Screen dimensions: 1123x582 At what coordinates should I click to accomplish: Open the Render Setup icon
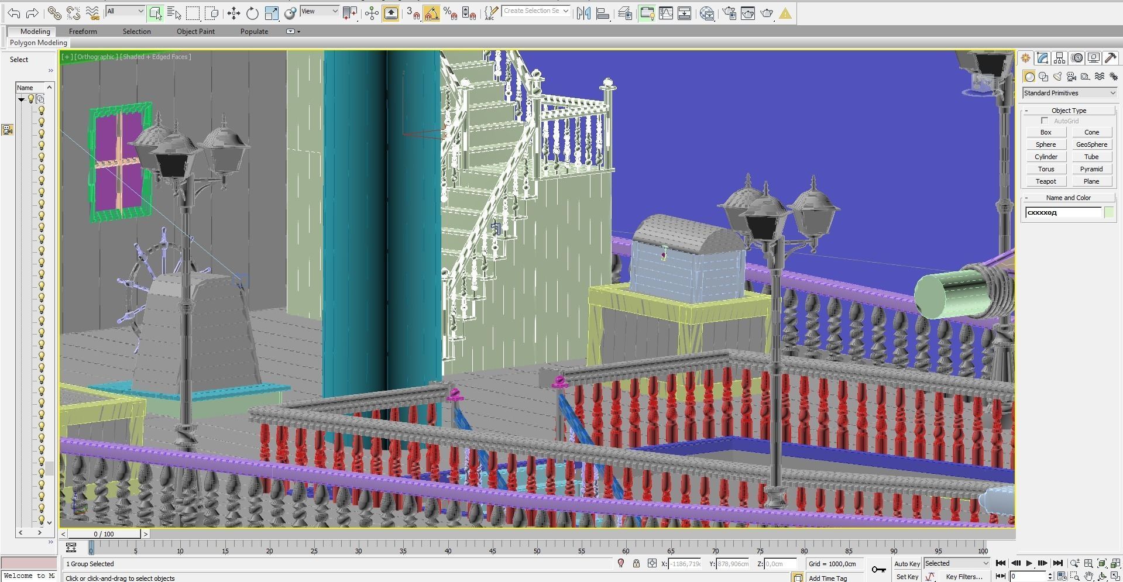point(729,13)
